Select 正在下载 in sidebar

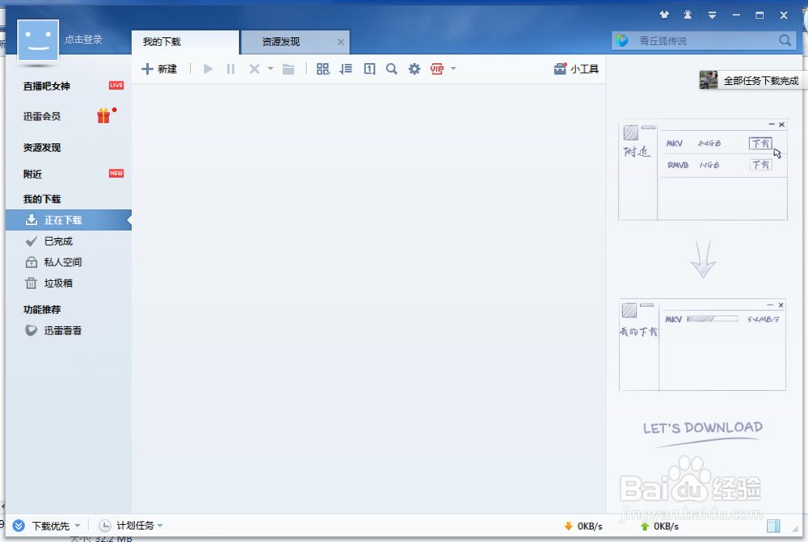(68, 220)
